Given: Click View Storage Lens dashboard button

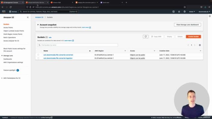Looking at the screenshot, I should tap(187, 25).
